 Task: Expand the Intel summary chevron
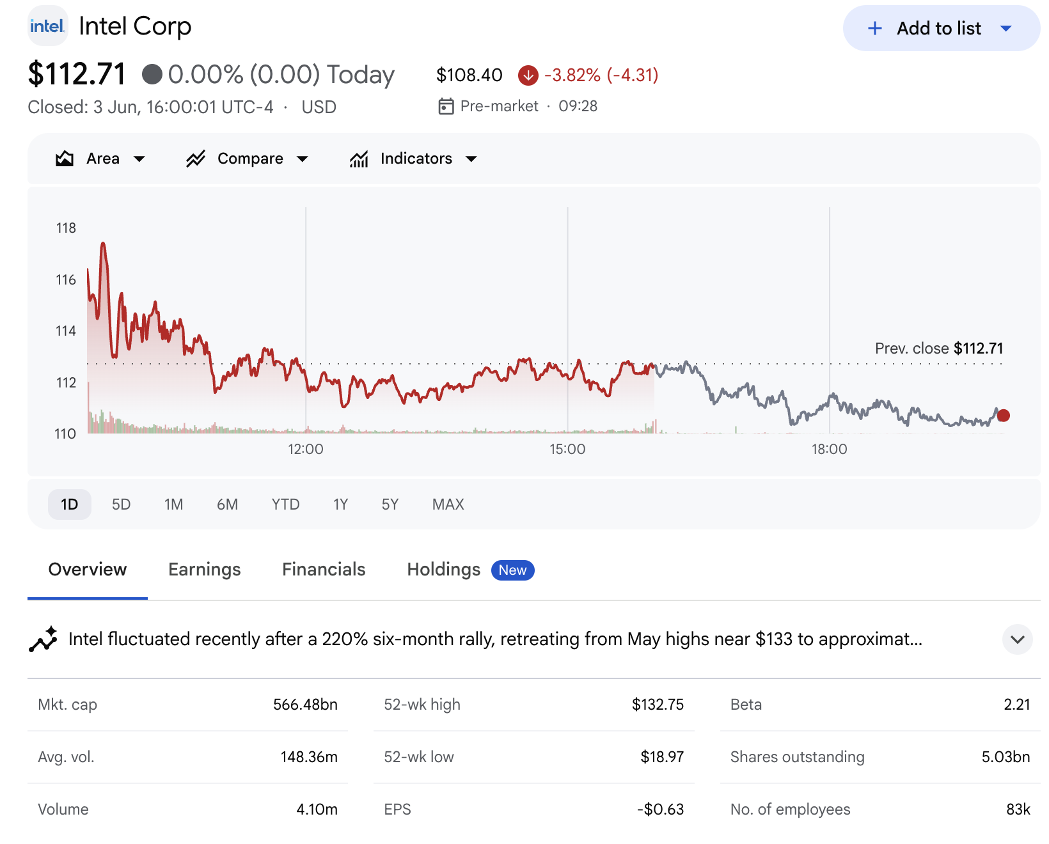point(1018,639)
